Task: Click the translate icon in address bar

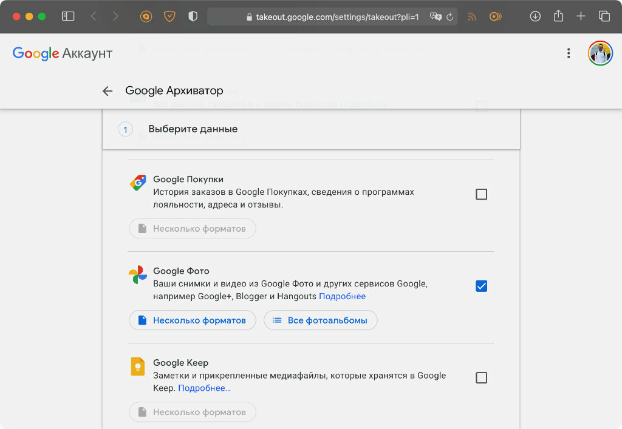Action: pos(436,16)
